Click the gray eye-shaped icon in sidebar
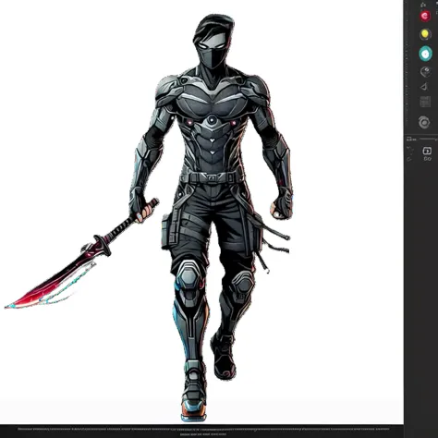Viewport: 438px width, 438px height. [425, 72]
